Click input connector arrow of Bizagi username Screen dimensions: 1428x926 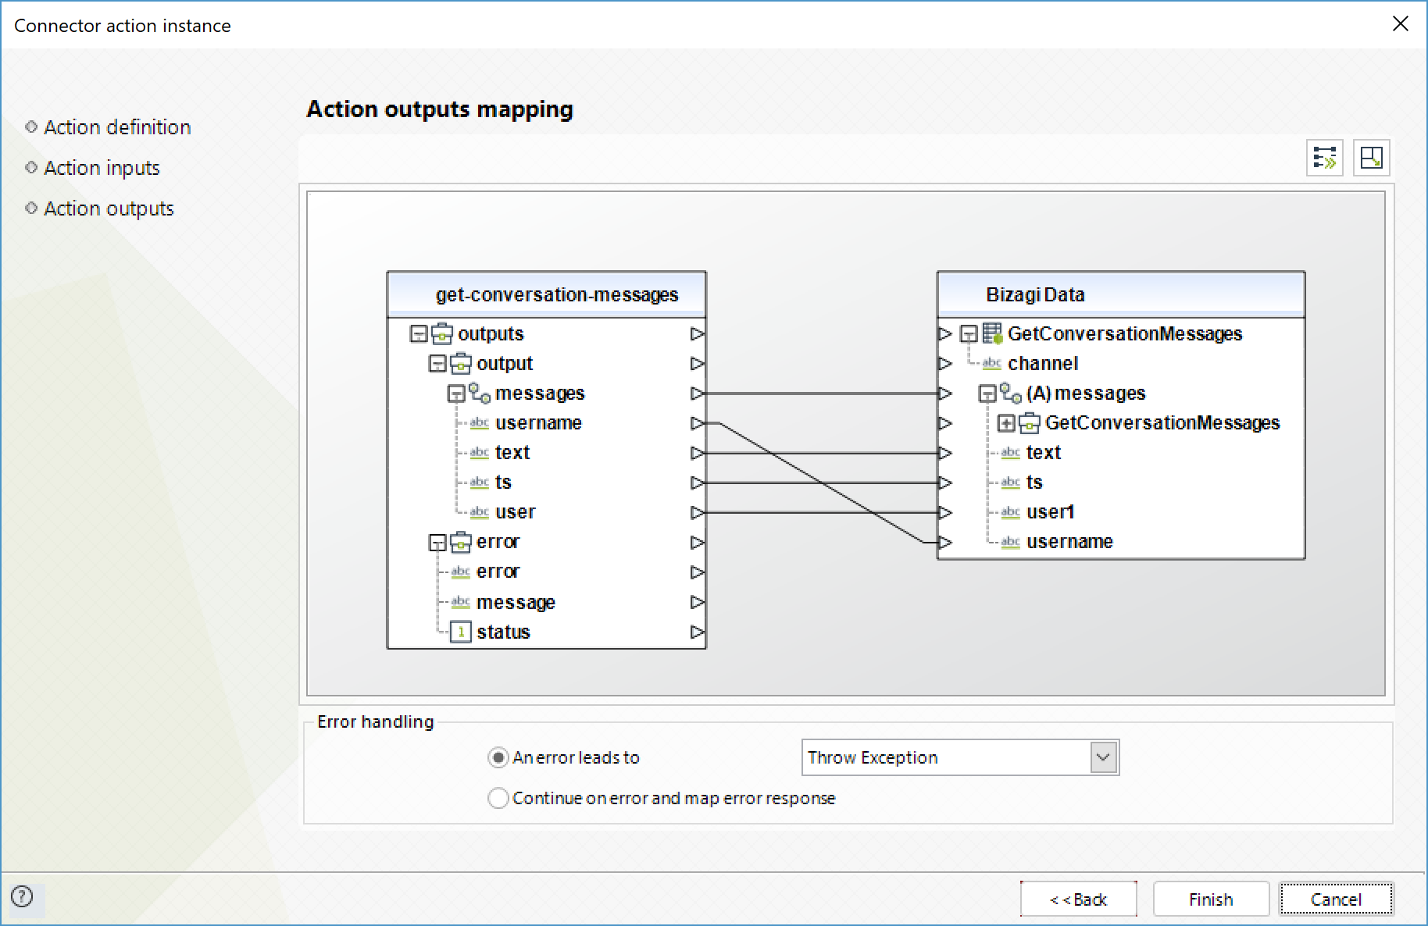click(945, 542)
